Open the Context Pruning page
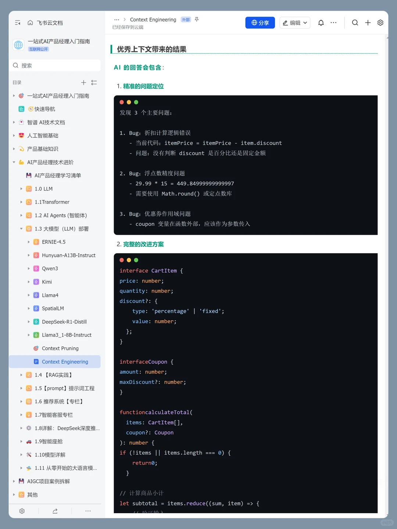The width and height of the screenshot is (397, 529). tap(60, 348)
